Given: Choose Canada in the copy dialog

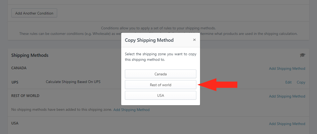Looking at the screenshot, I should coord(160,74).
